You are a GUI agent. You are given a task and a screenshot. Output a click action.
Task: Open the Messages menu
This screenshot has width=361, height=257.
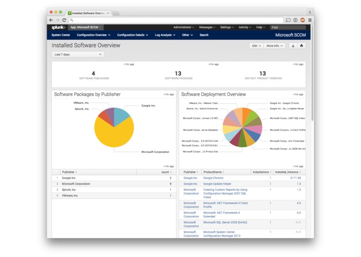pyautogui.click(x=207, y=27)
